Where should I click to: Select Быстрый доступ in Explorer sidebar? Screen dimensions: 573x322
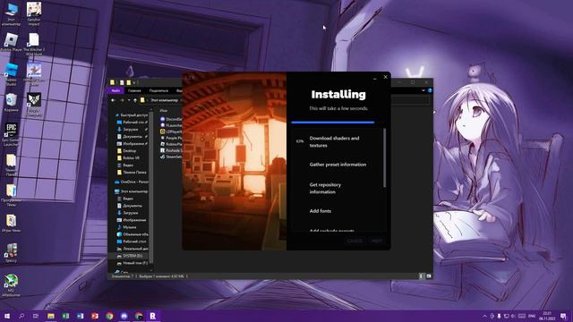point(132,115)
